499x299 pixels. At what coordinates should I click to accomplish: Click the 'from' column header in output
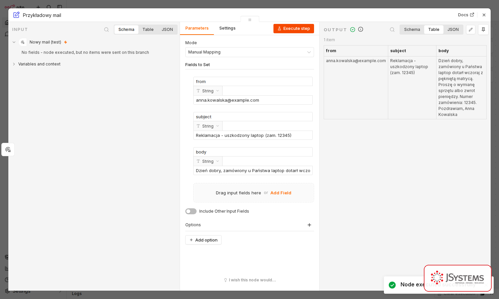356,51
